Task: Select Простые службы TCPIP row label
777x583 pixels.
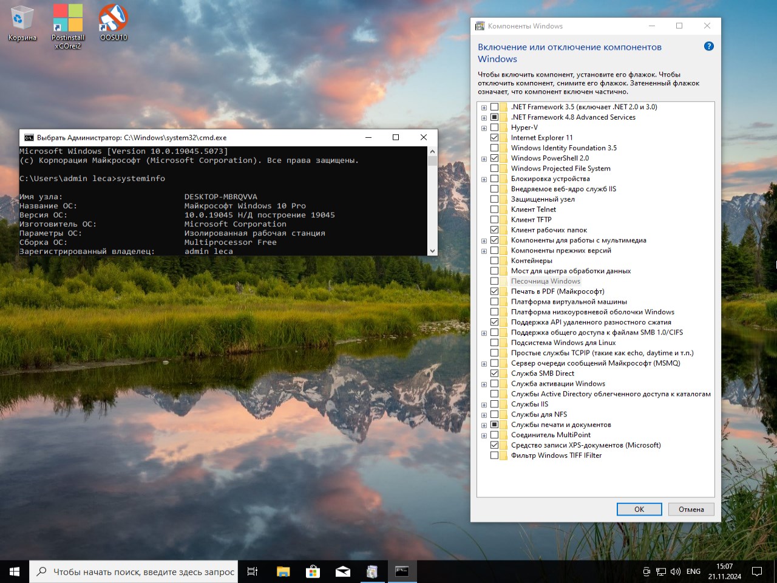Action: [602, 353]
